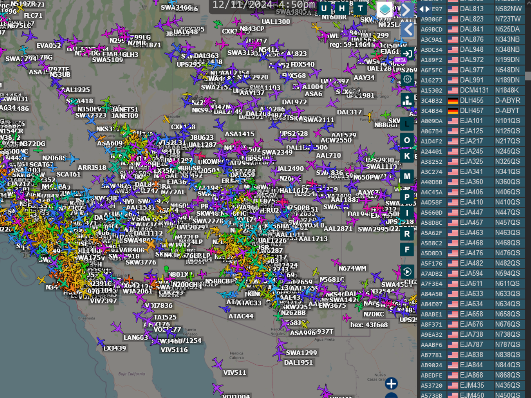Start the history replay icon
The height and width of the screenshot is (398, 531).
click(407, 272)
